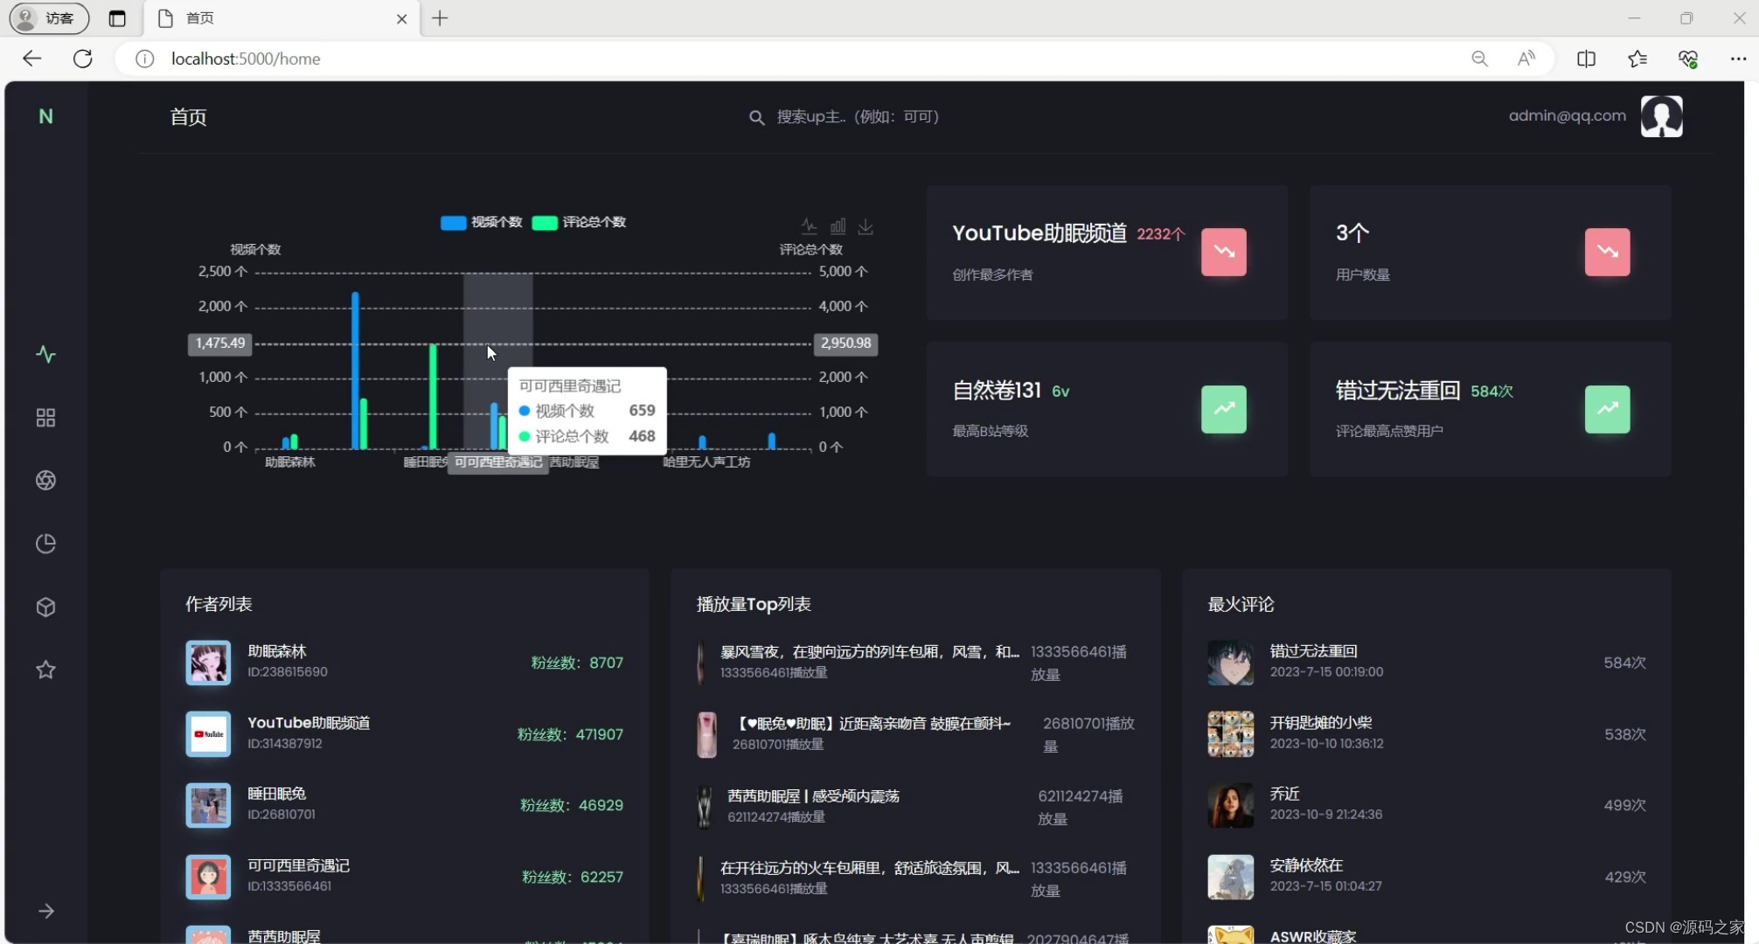Image resolution: width=1759 pixels, height=944 pixels.
Task: Switch chart to line view icon
Action: click(810, 226)
